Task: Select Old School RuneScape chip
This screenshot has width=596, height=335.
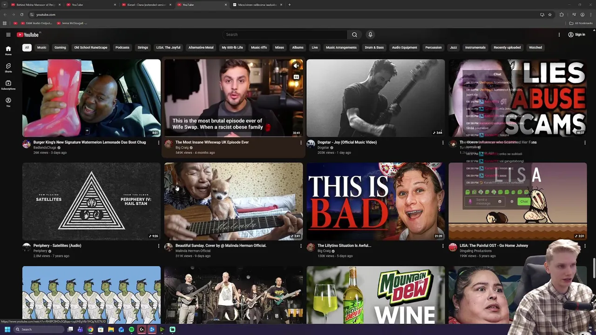Action: pos(91,47)
